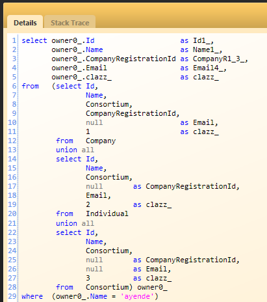Click 'Consortium,' on line 24
The image size is (267, 302).
pyautogui.click(x=109, y=251)
